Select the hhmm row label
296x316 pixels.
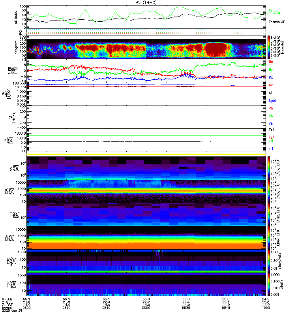(6, 308)
